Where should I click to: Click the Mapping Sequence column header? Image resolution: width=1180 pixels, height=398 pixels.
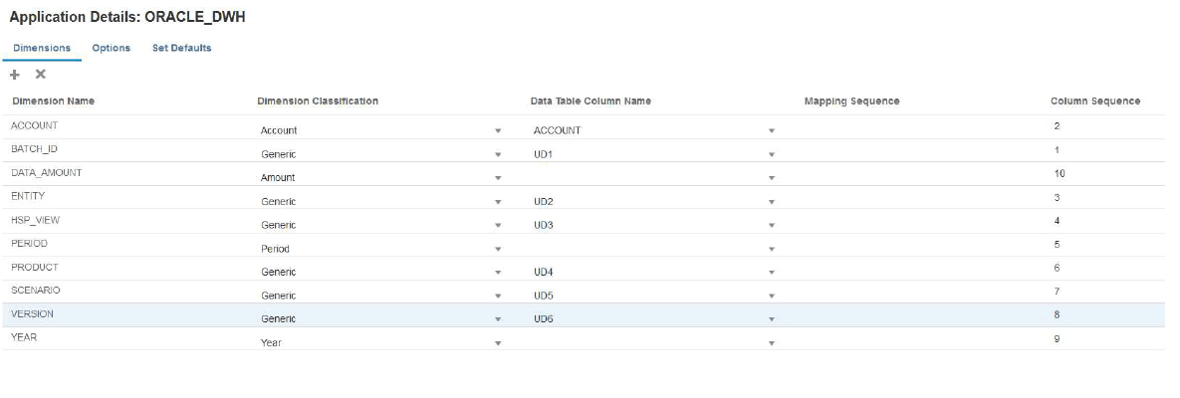point(851,101)
